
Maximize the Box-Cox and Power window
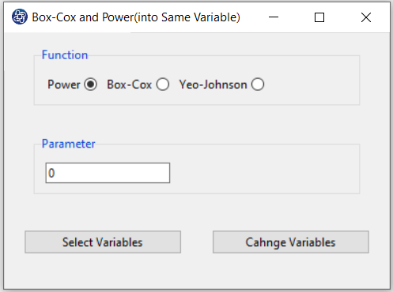click(x=319, y=17)
